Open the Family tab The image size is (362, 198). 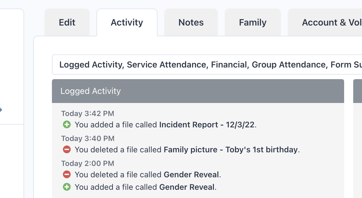click(x=252, y=22)
